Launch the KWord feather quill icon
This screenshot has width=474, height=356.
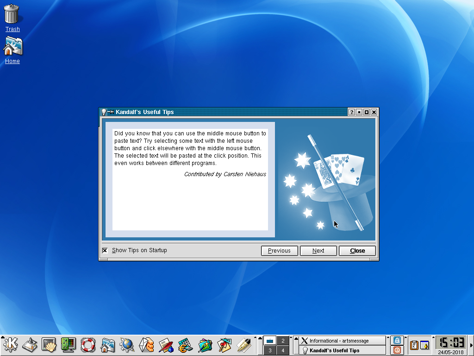166,345
